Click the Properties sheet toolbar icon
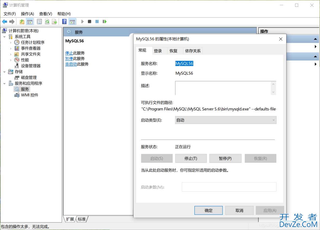The height and width of the screenshot is (230, 320). (x=39, y=22)
